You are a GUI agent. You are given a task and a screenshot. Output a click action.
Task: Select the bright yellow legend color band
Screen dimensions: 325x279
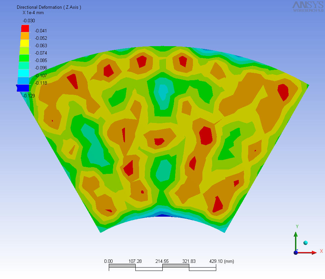pos(25,43)
